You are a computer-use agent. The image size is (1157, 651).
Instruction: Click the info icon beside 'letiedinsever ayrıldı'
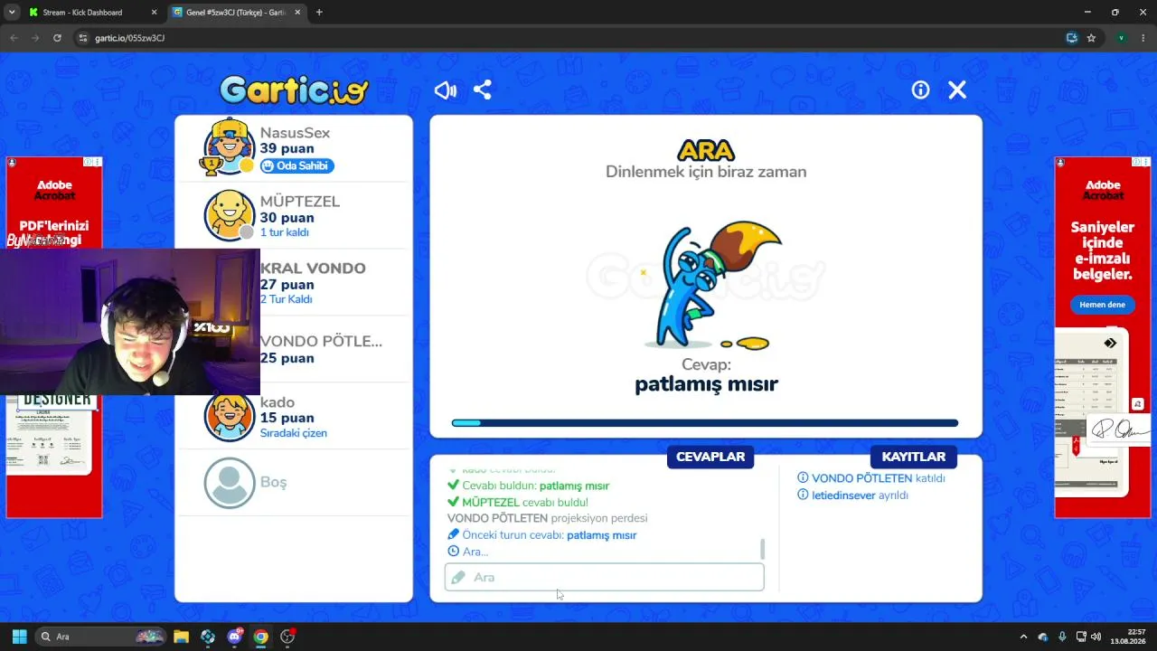click(x=803, y=495)
